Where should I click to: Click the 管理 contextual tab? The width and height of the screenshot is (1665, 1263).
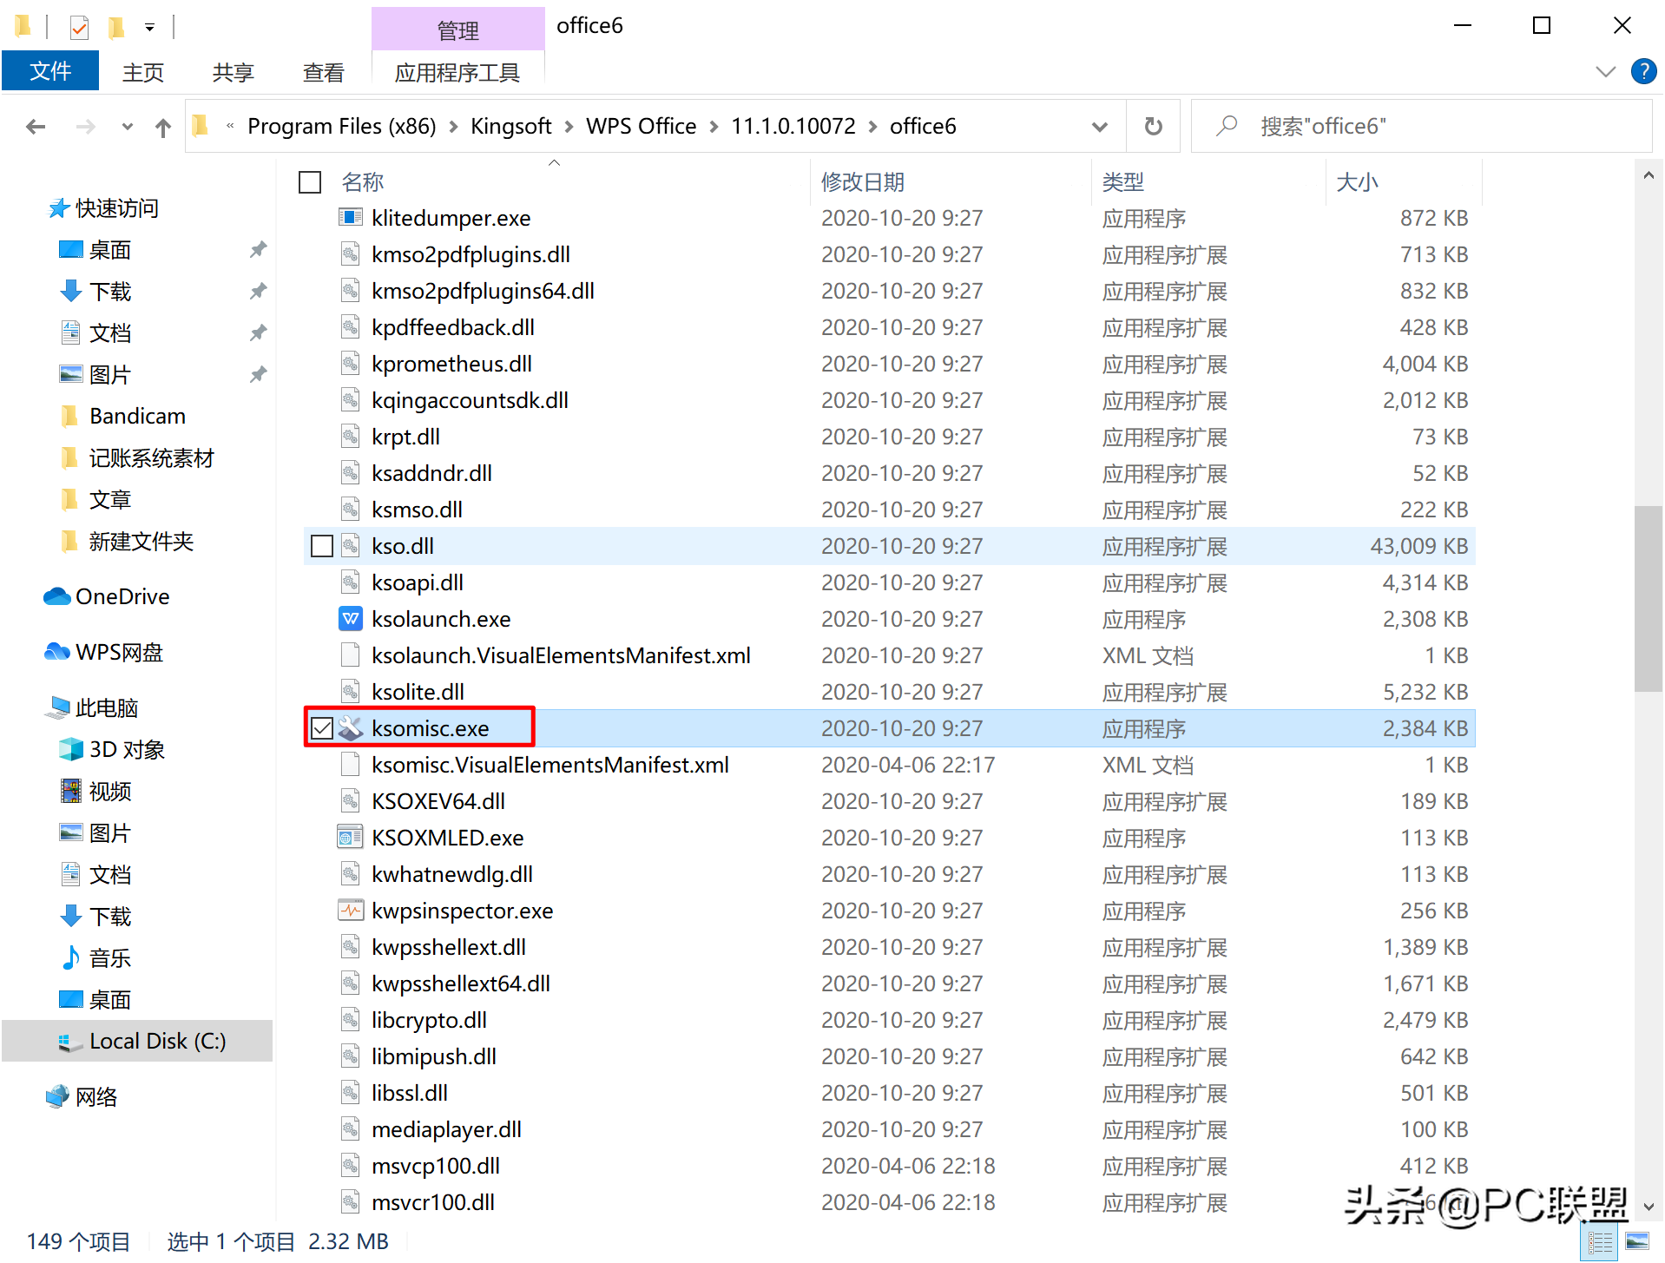click(x=457, y=30)
